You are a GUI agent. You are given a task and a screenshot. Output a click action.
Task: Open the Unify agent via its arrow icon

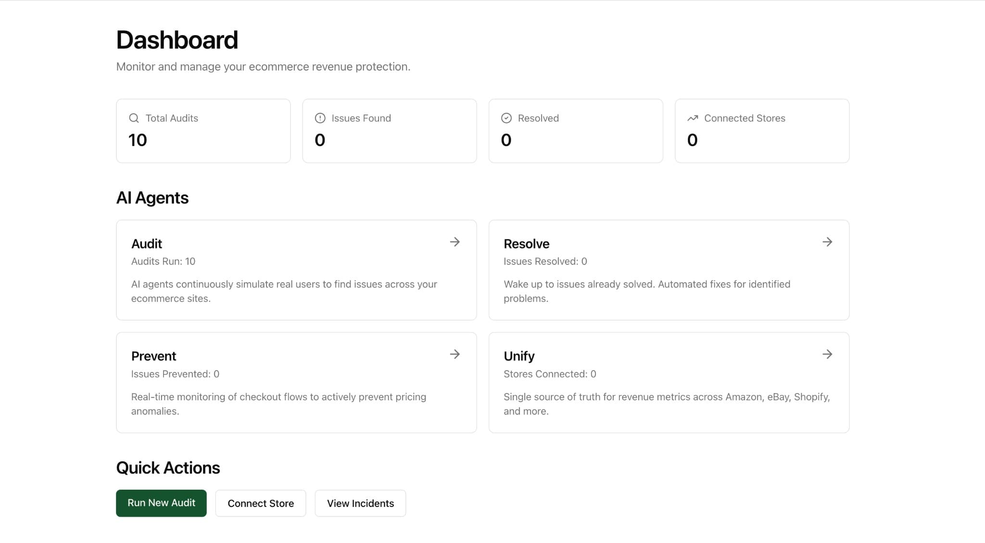point(827,354)
